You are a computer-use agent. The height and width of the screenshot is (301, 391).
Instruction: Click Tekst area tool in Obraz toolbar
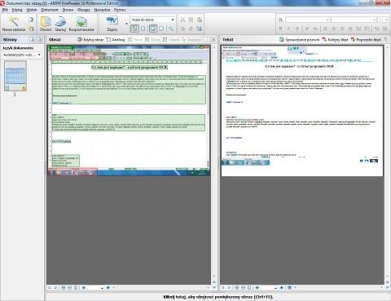(135, 39)
